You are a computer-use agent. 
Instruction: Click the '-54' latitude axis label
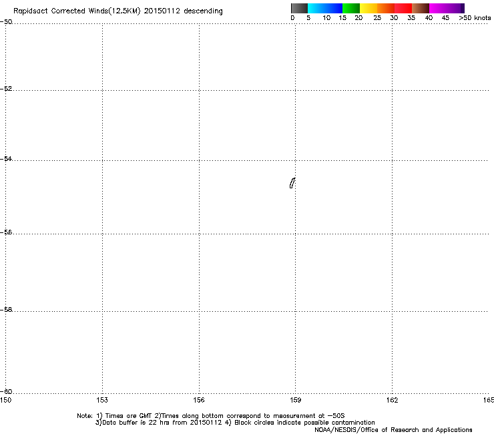[6, 158]
